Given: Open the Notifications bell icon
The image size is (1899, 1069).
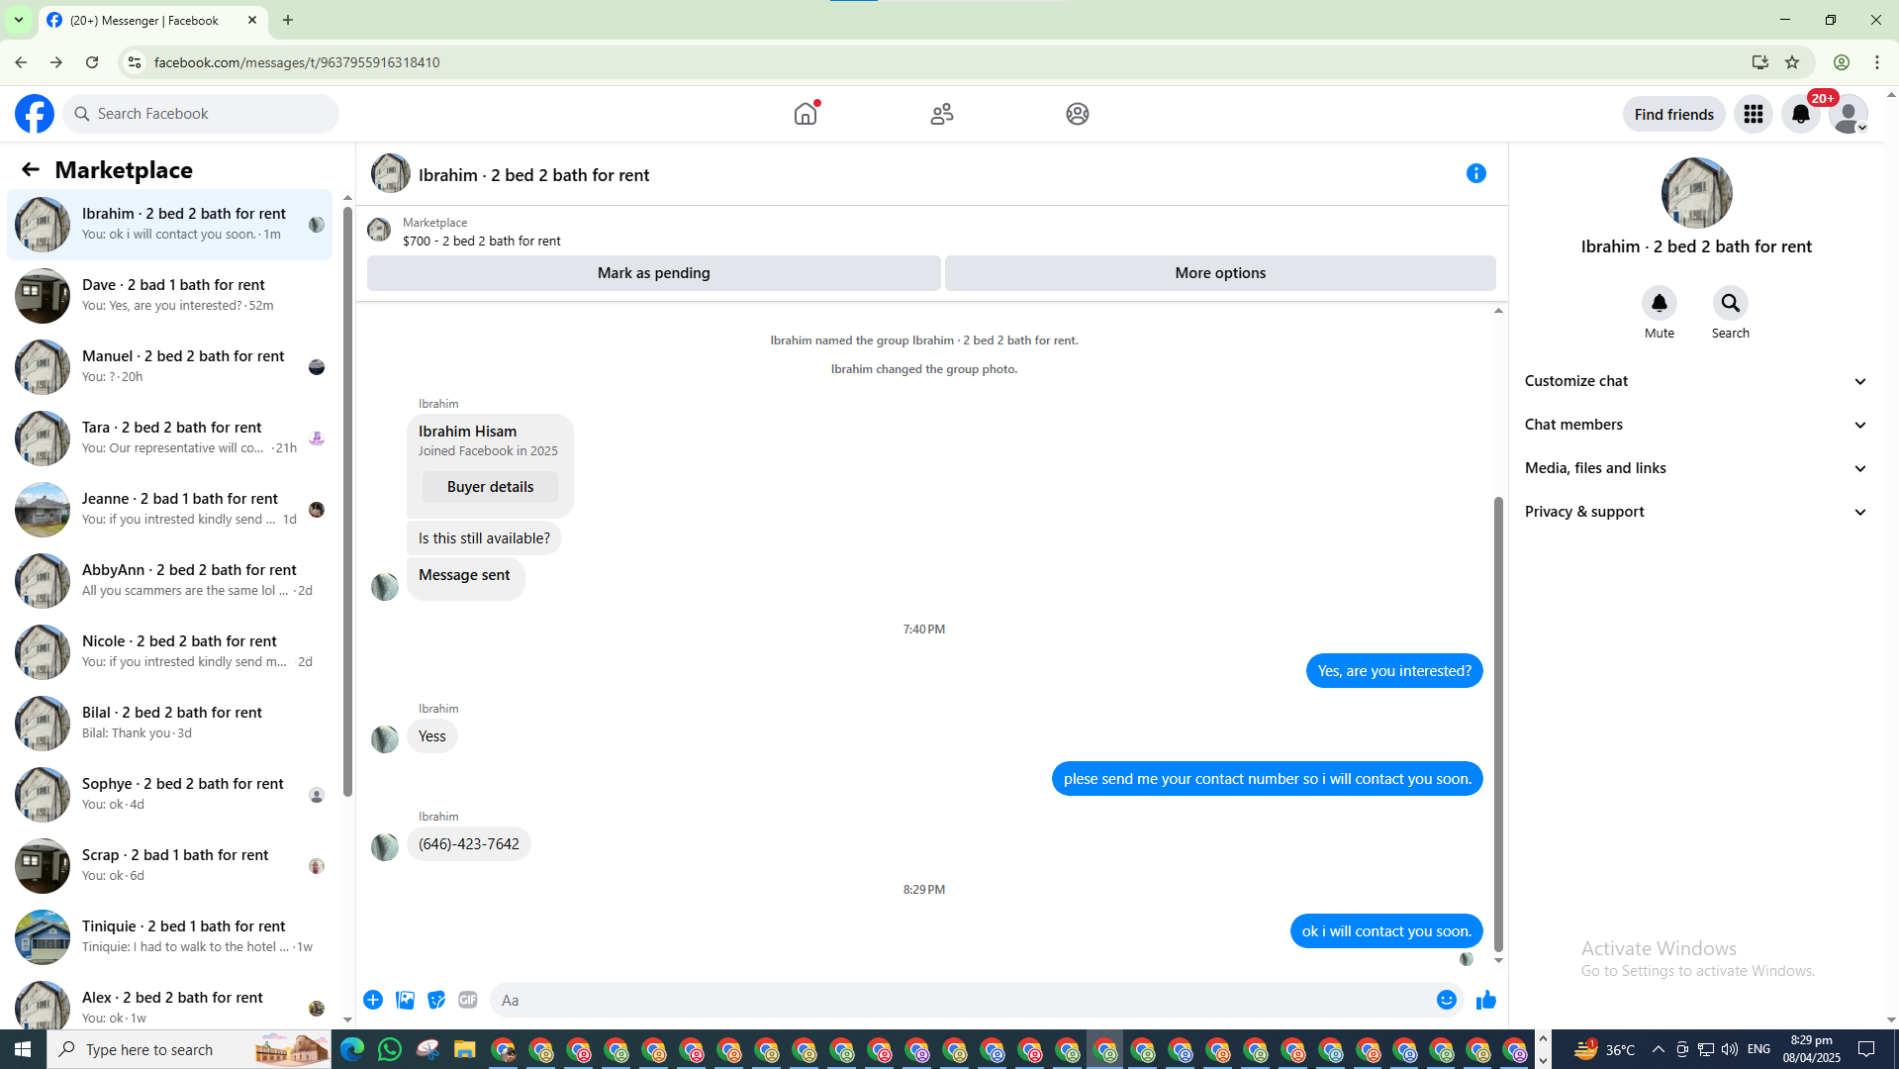Looking at the screenshot, I should pyautogui.click(x=1801, y=114).
